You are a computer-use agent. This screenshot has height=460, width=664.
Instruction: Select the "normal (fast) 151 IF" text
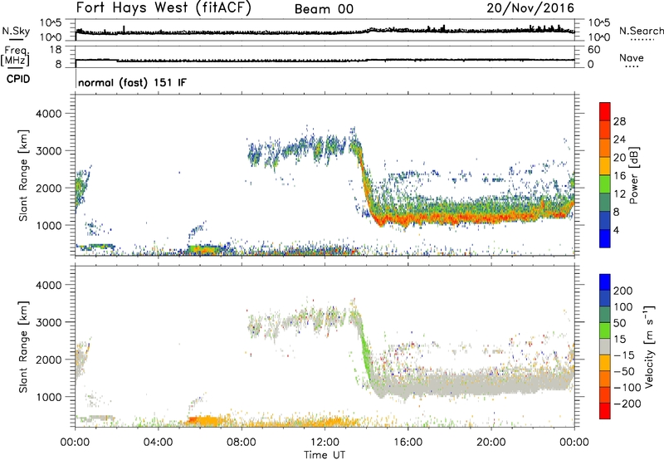tap(132, 82)
